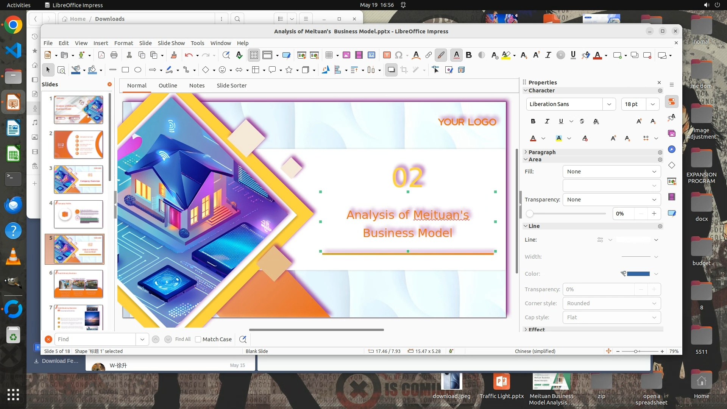Select the Ellipse drawing tool
This screenshot has width=727, height=409.
[x=138, y=70]
